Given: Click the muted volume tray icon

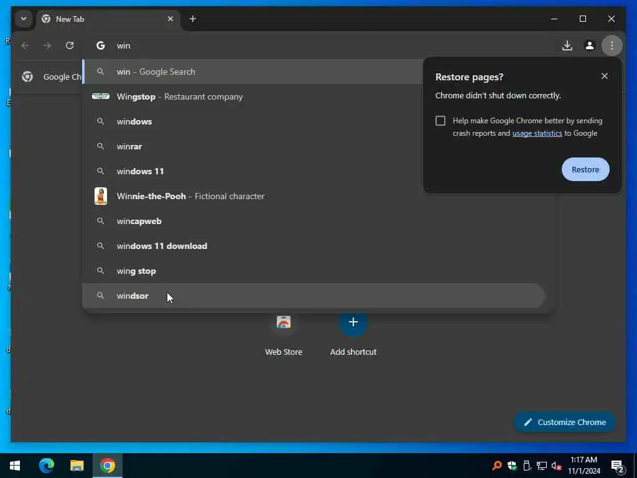Looking at the screenshot, I should pyautogui.click(x=557, y=466).
